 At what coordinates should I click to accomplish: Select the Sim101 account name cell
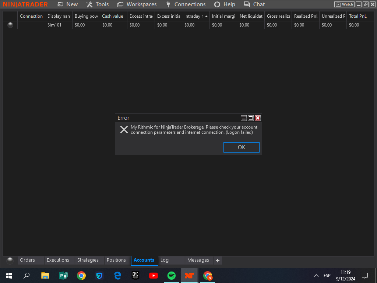[59, 25]
